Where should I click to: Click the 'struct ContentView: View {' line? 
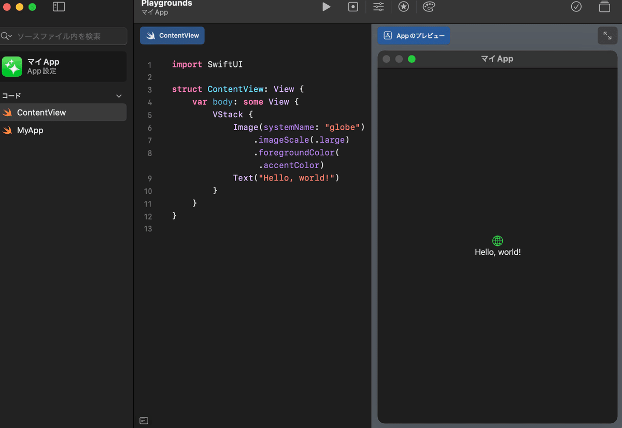point(238,89)
